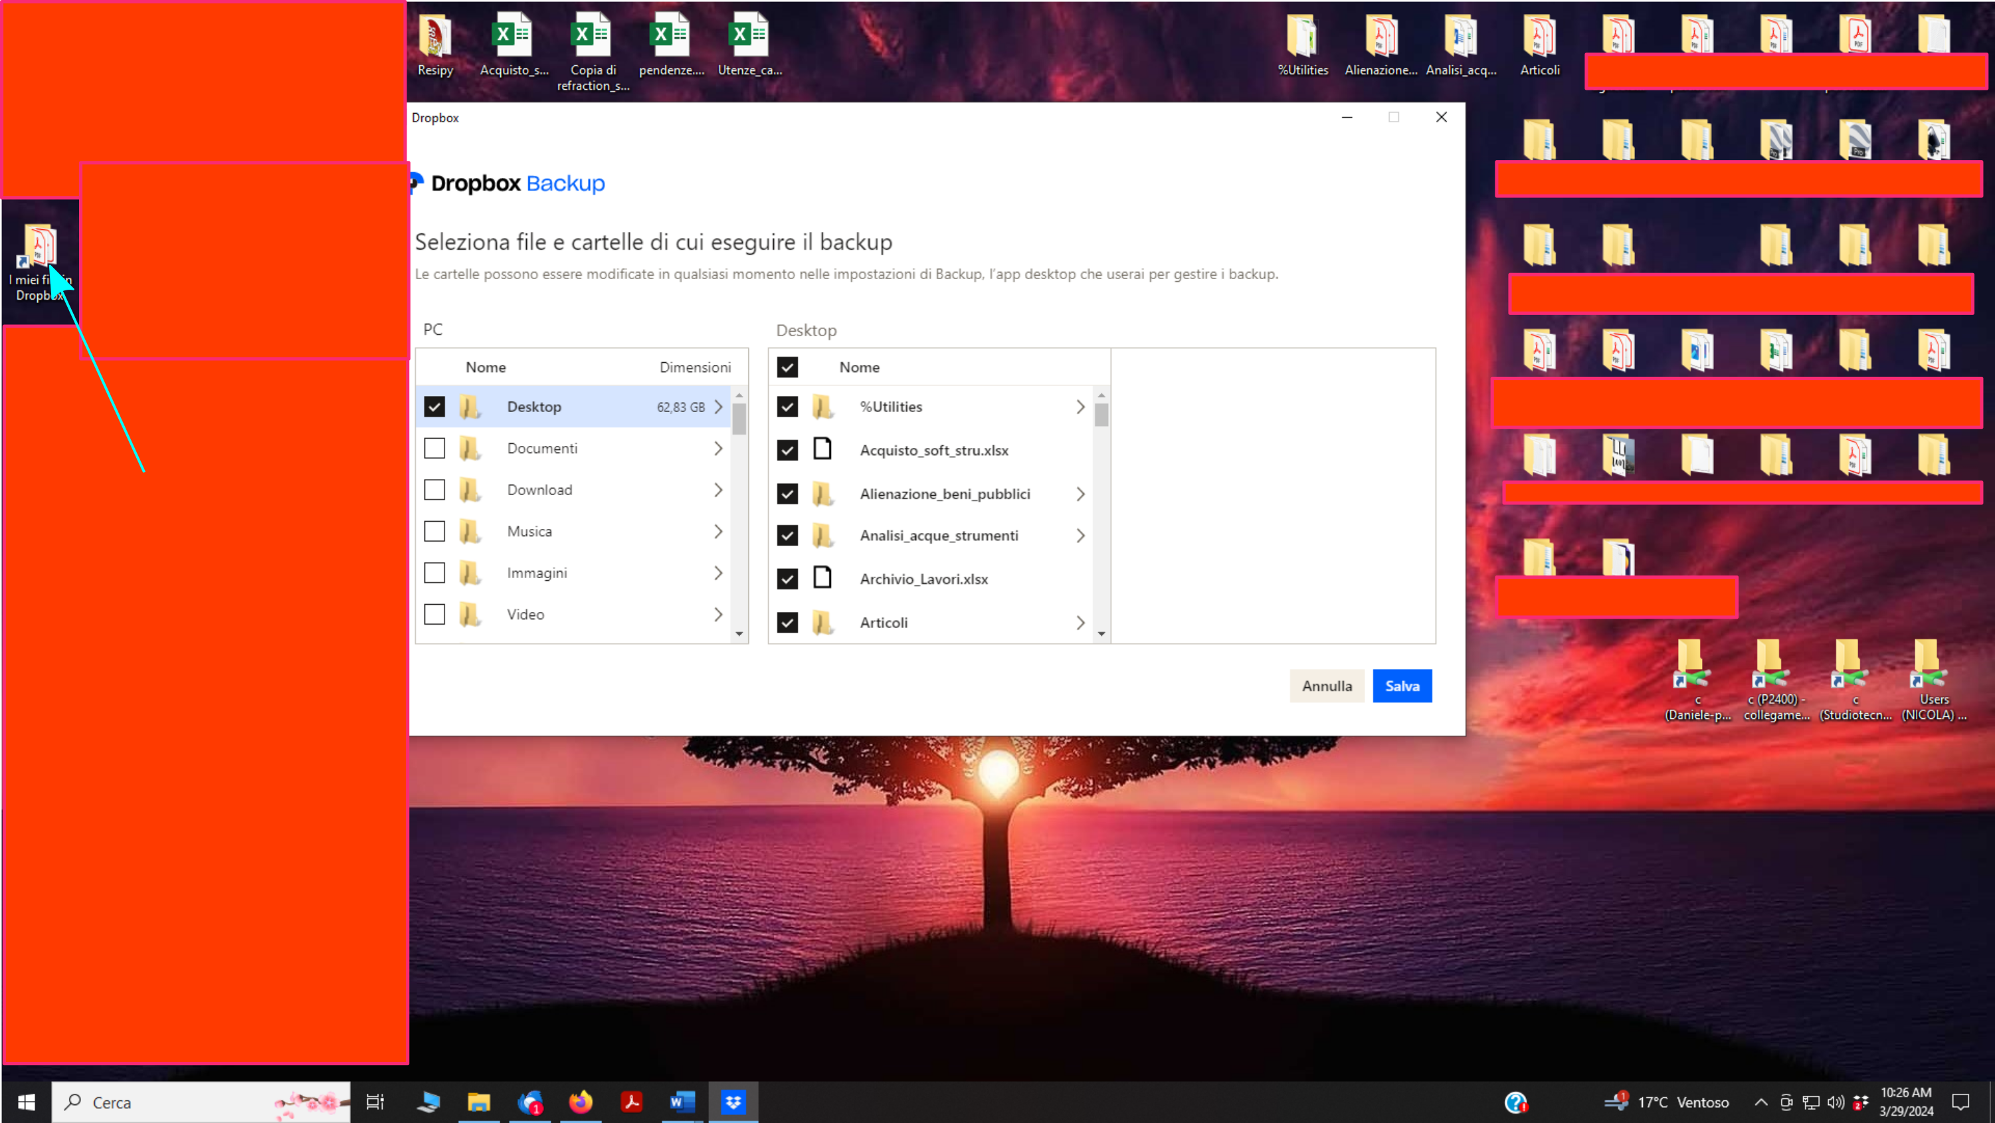The width and height of the screenshot is (1995, 1123).
Task: Open the volume control in system tray
Action: pos(1836,1102)
